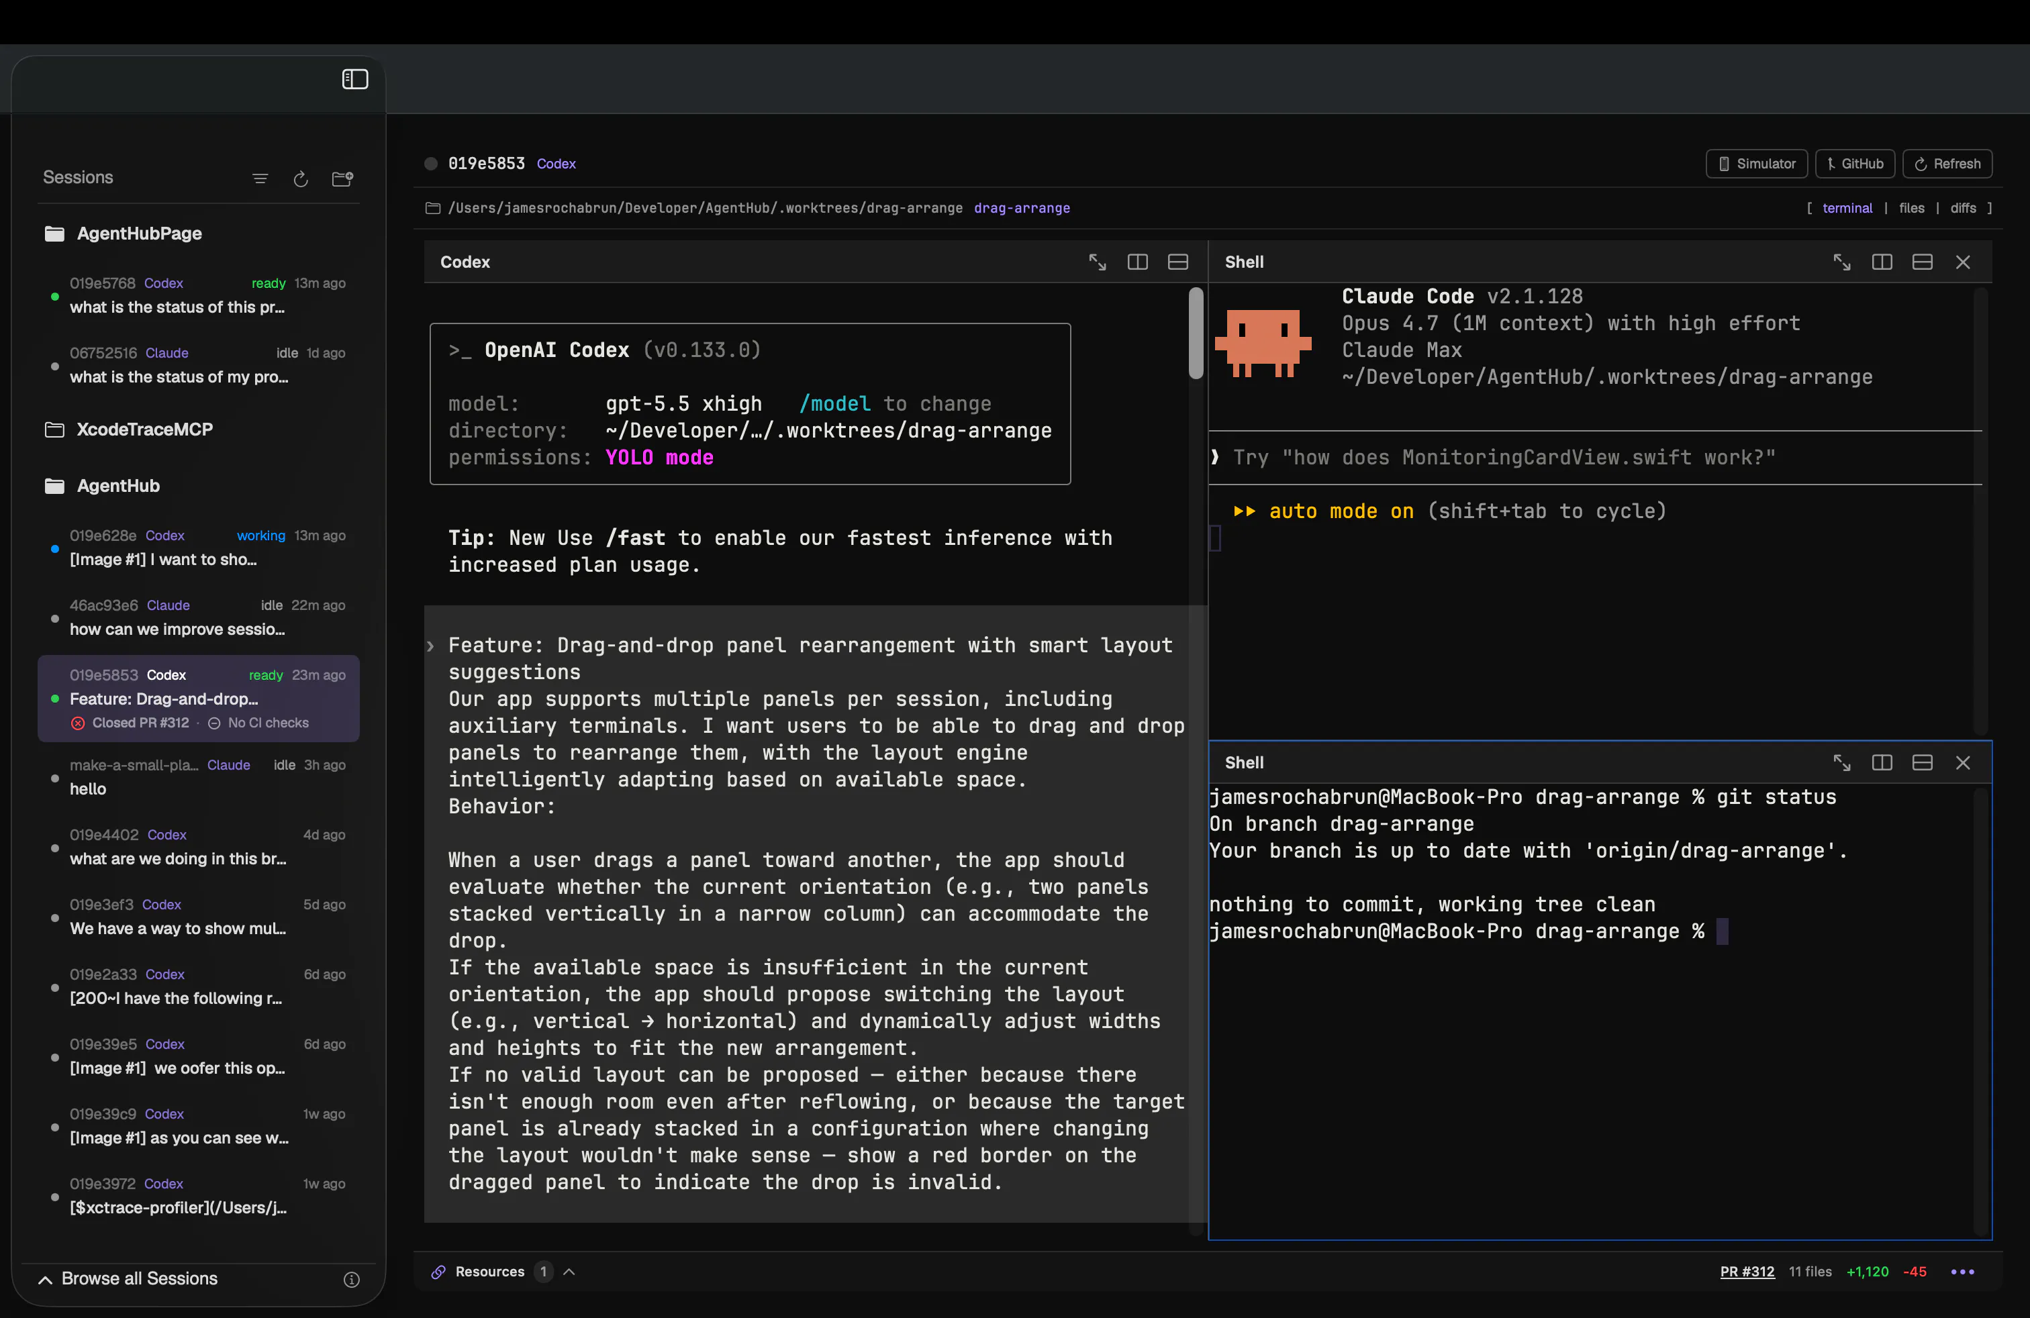Screen dimensions: 2030x1318
Task: Switch to the terminal view tab
Action: coord(1847,208)
